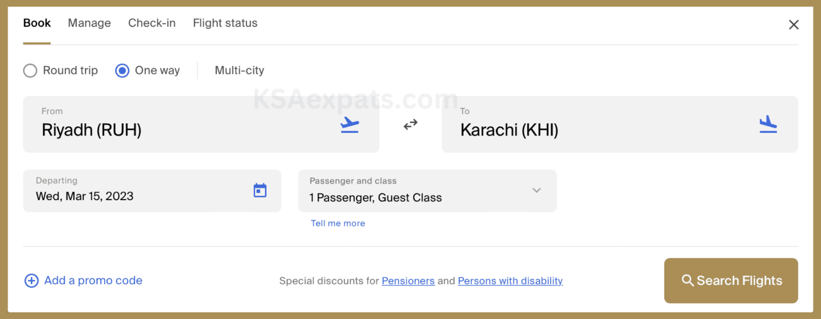Close the booking panel with X
Image resolution: width=821 pixels, height=319 pixels.
794,25
